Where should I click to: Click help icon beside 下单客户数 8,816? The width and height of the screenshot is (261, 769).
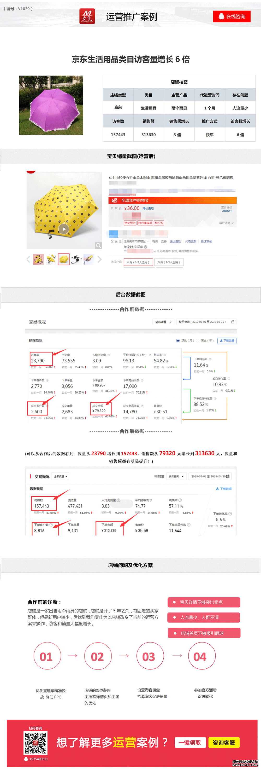point(51,524)
